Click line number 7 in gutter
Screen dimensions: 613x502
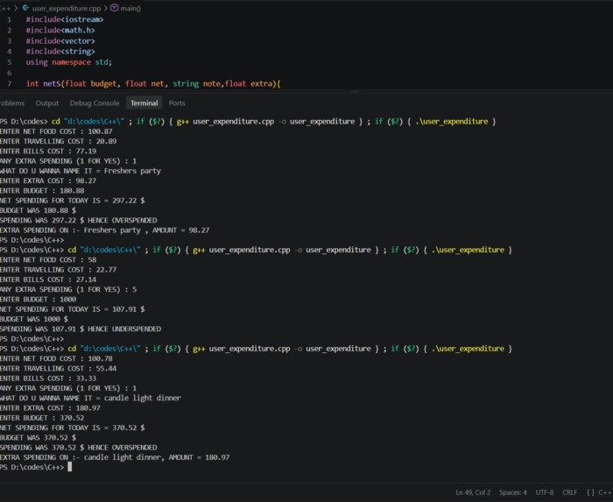point(10,84)
